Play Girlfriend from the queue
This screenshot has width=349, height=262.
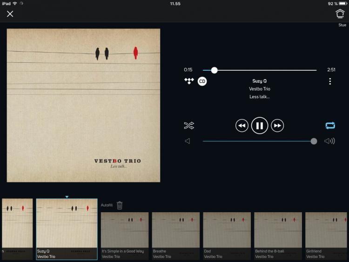tap(326, 236)
